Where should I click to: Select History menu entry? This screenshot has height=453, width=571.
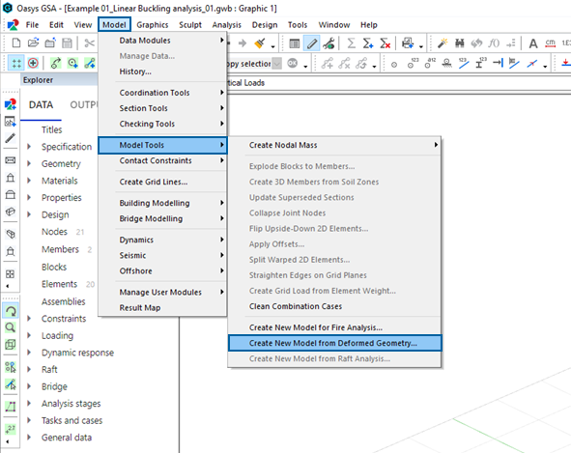pyautogui.click(x=162, y=71)
